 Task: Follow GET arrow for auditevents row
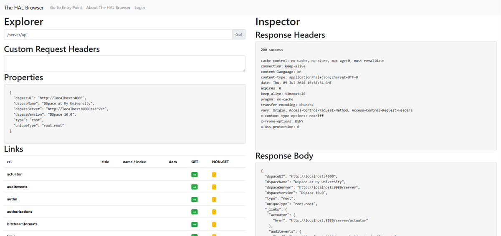click(195, 187)
